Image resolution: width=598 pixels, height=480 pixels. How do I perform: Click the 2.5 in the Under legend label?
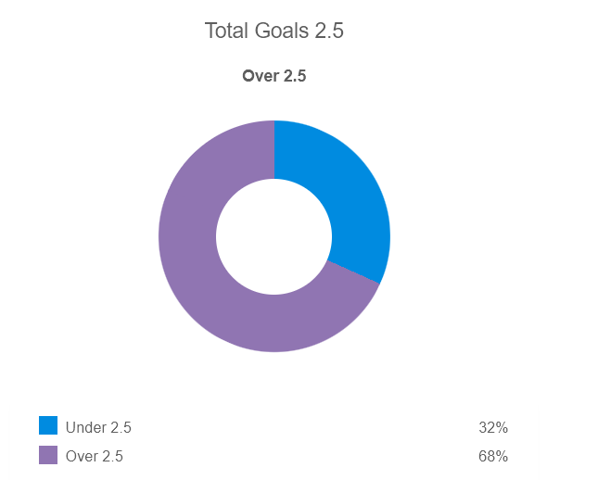pyautogui.click(x=121, y=427)
